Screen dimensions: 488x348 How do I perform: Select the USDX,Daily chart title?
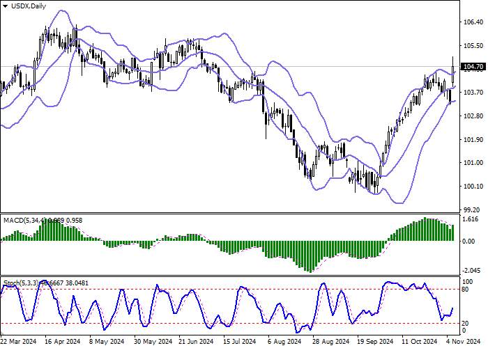coord(29,6)
